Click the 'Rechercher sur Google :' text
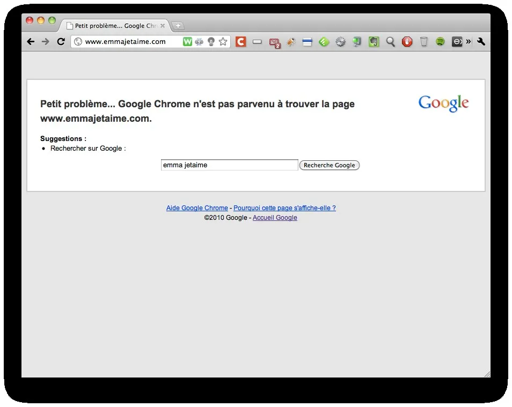The image size is (512, 407). [x=88, y=148]
